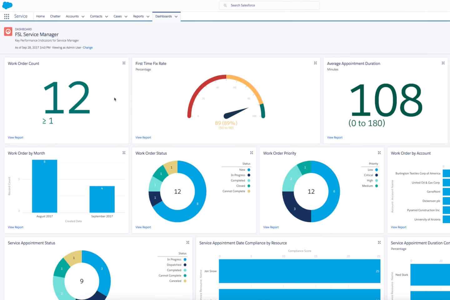The height and width of the screenshot is (300, 450).
Task: Expand the Work Order Count widget
Action: pyautogui.click(x=124, y=63)
